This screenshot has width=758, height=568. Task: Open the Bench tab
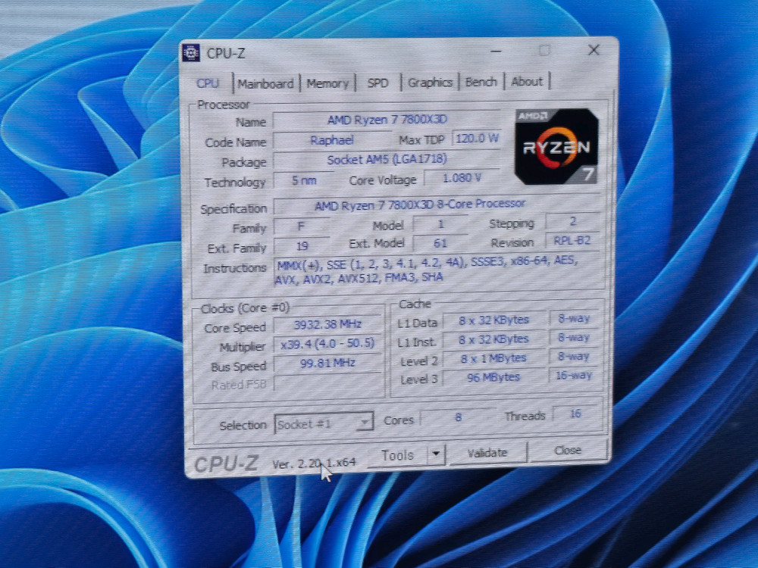(x=481, y=82)
